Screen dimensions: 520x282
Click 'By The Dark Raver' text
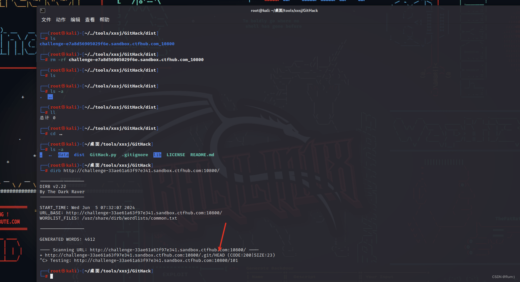[62, 192]
